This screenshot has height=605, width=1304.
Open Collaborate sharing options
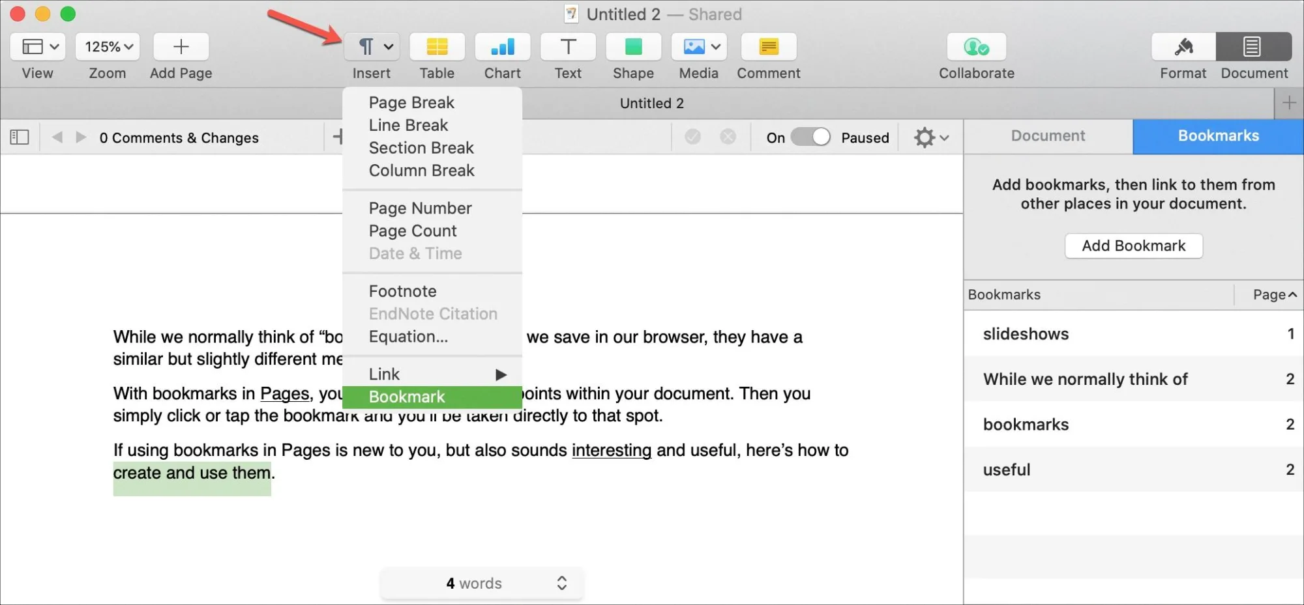coord(975,46)
